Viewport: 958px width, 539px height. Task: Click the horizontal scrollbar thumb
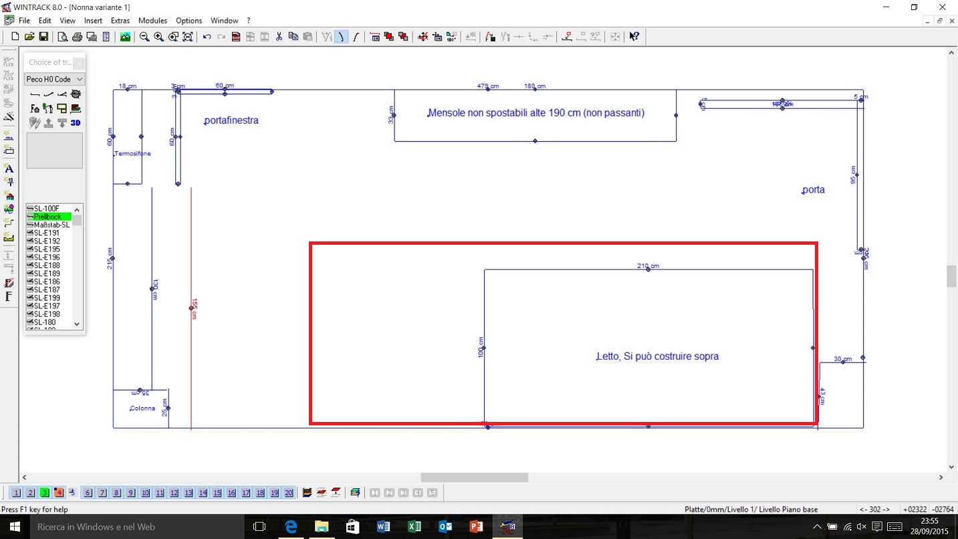coord(474,477)
